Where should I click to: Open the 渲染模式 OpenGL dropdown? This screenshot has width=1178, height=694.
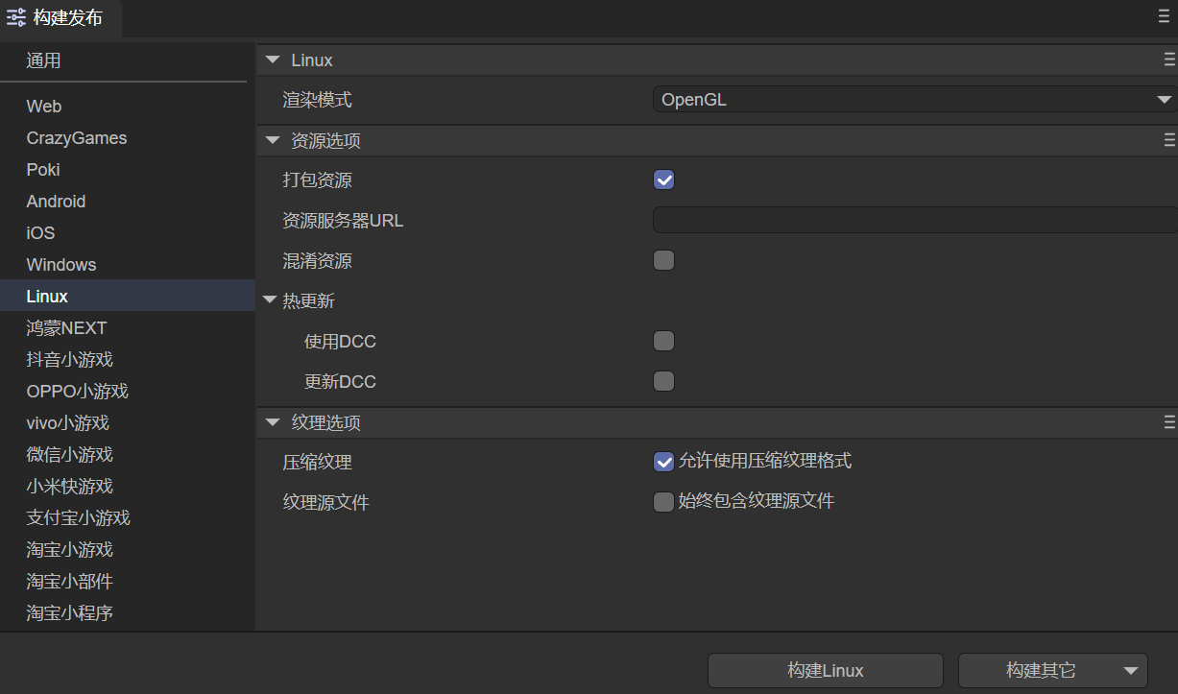coord(914,99)
